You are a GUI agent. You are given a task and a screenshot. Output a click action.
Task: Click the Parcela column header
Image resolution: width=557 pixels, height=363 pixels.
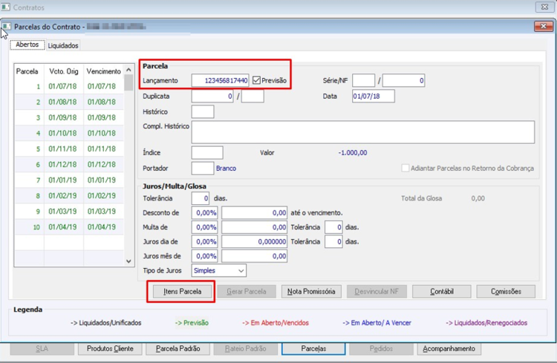coord(29,71)
